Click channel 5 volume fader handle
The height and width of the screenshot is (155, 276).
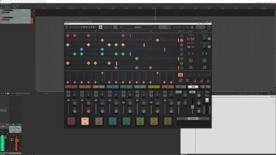click(123, 102)
